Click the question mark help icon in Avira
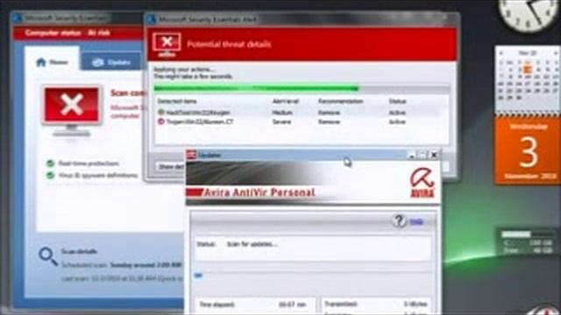 [399, 221]
